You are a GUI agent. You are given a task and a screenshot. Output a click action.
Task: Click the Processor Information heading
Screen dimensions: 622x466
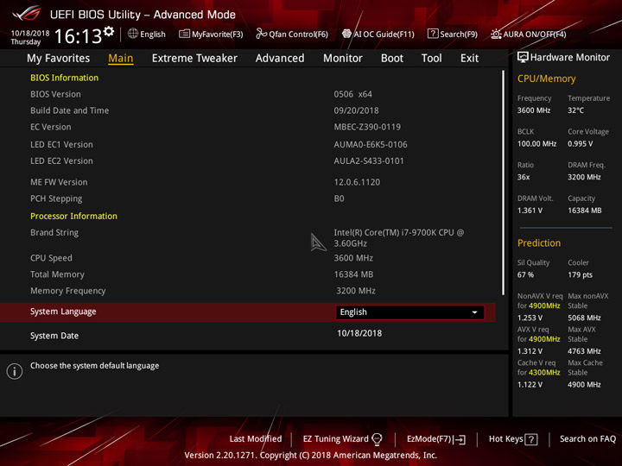(73, 216)
